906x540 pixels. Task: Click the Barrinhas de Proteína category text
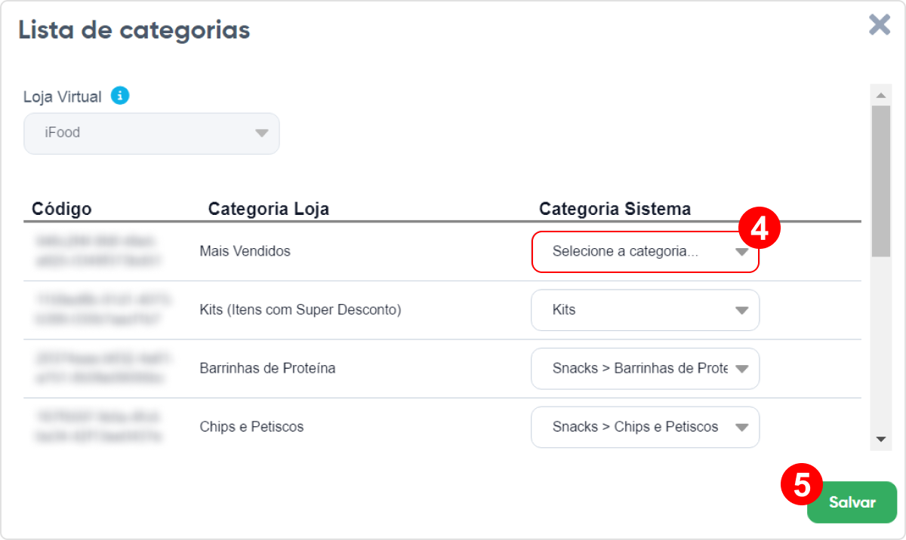point(267,369)
